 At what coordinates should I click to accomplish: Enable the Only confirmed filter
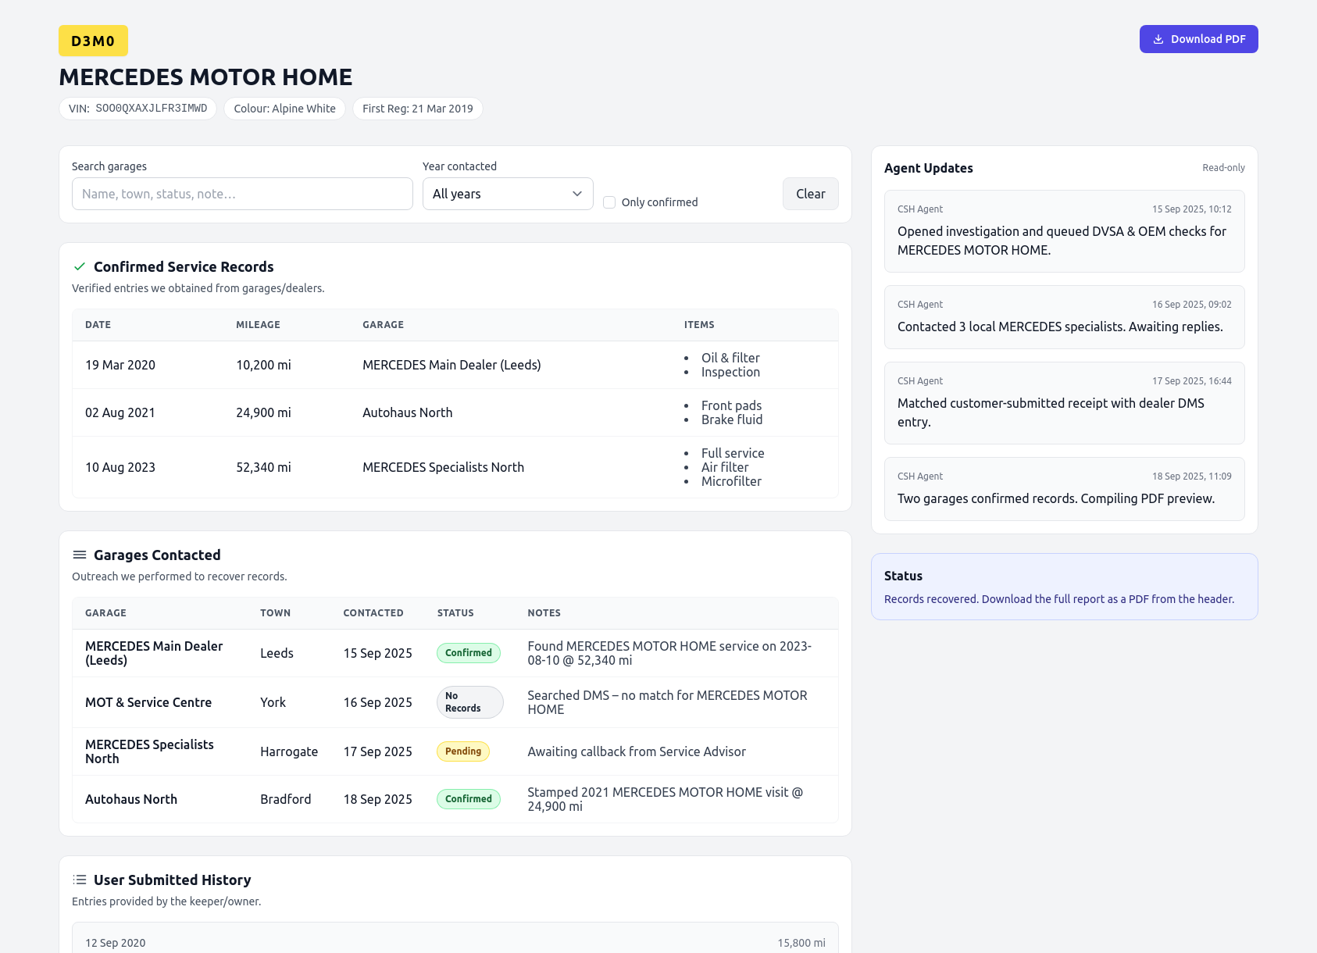tap(609, 202)
